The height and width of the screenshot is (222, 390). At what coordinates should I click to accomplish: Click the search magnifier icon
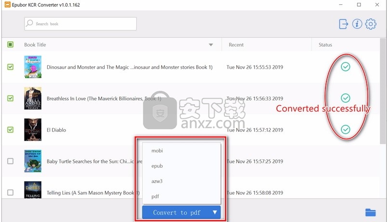[29, 23]
